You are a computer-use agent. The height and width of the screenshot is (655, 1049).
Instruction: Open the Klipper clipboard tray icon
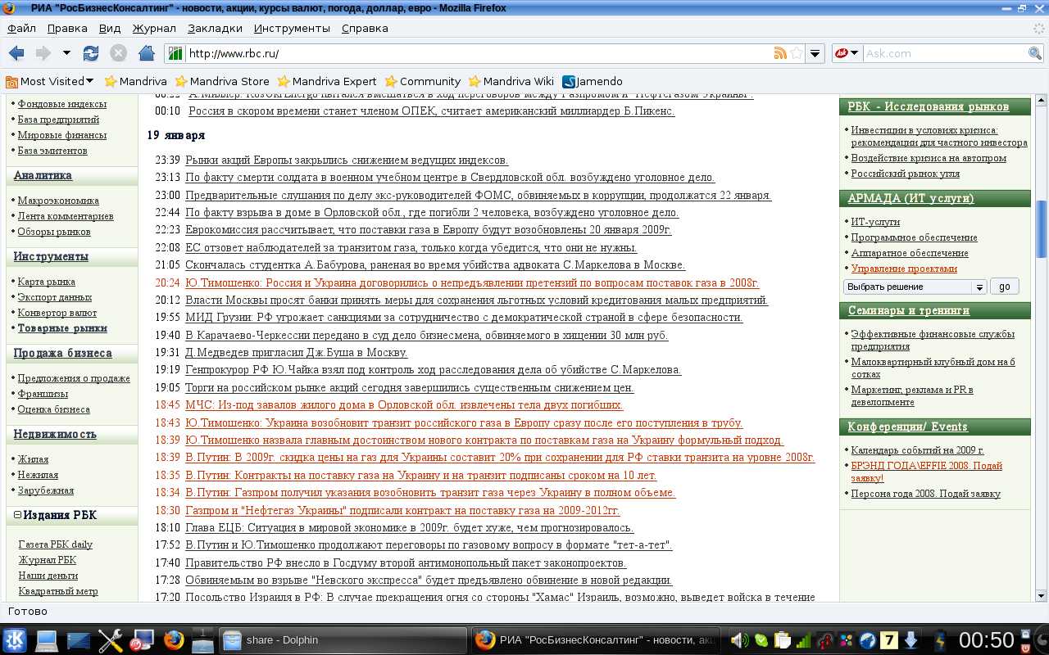(x=783, y=640)
